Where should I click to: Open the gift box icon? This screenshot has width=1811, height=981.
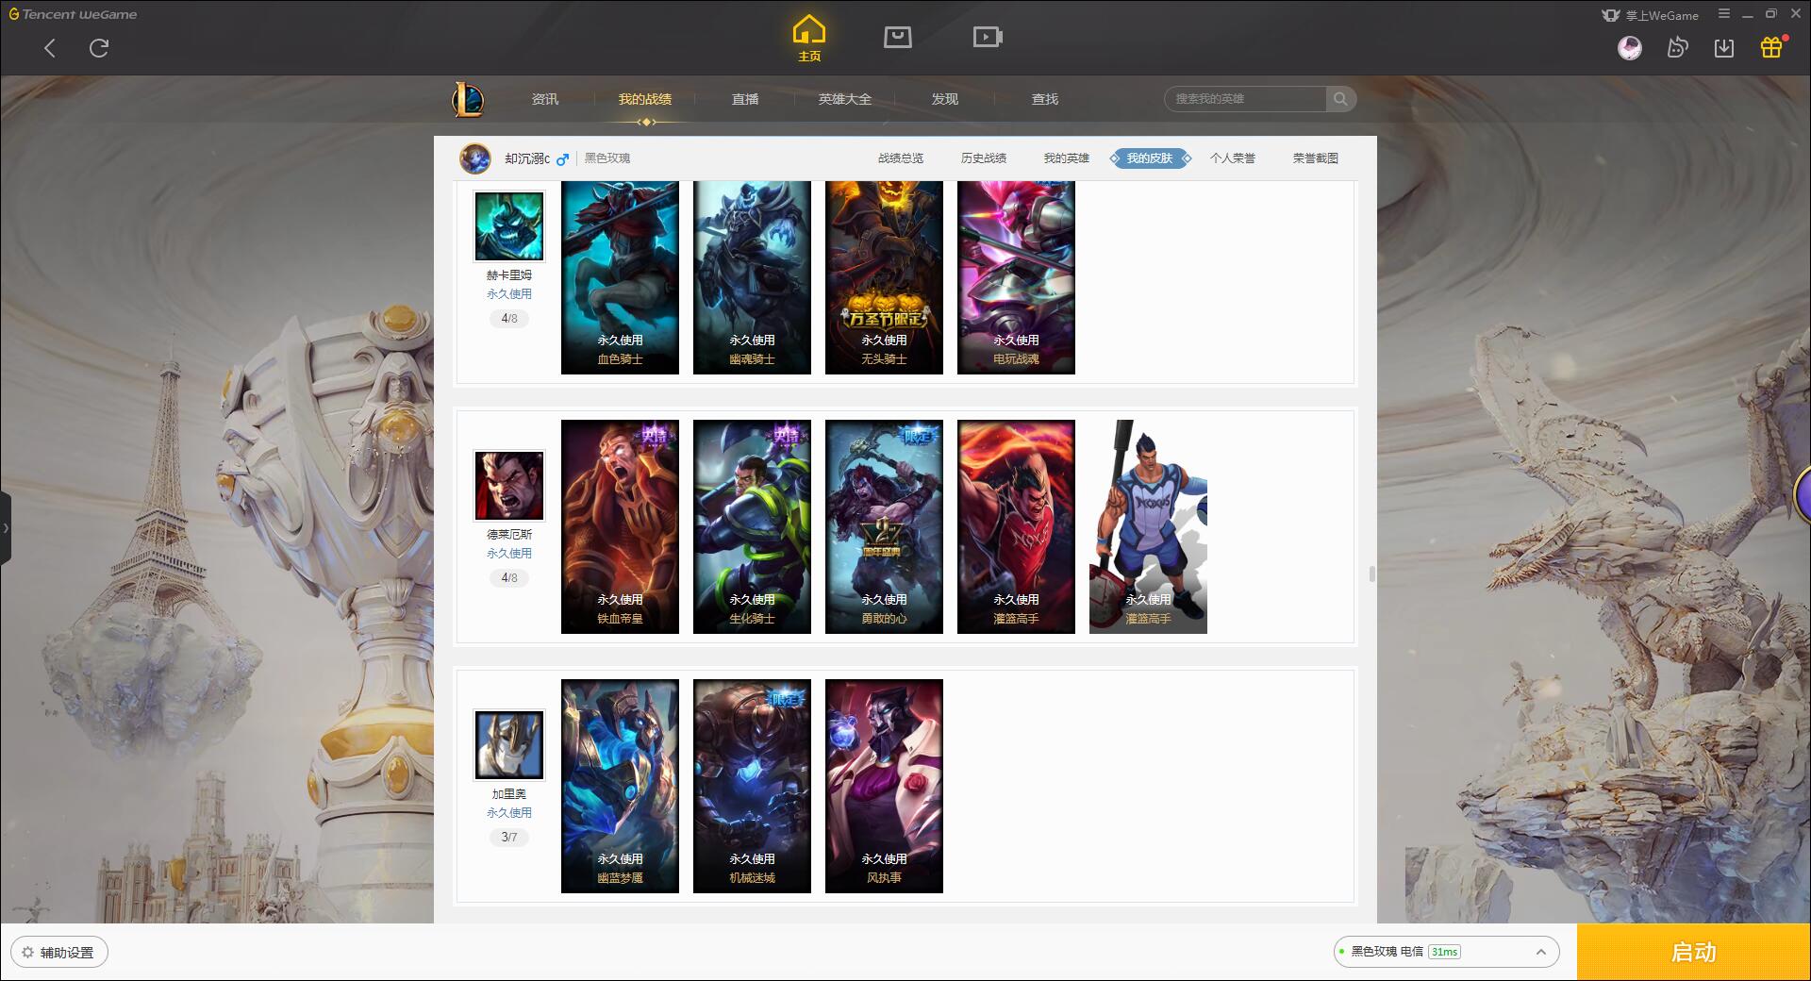[x=1771, y=47]
